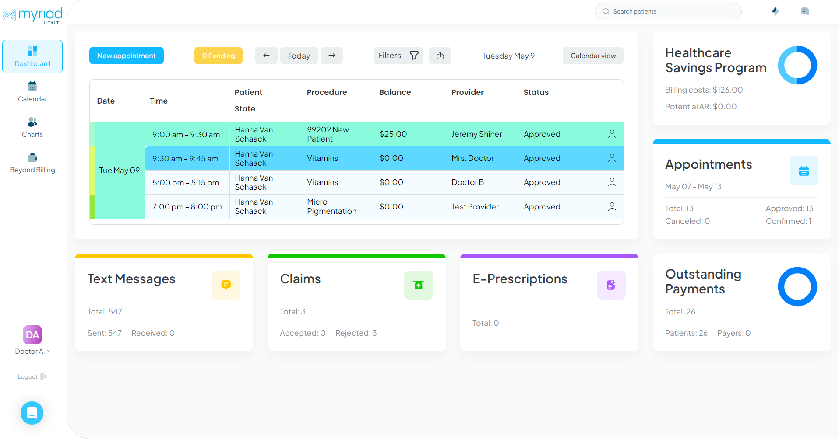Open the Calendar section from the sidebar

coord(32,91)
